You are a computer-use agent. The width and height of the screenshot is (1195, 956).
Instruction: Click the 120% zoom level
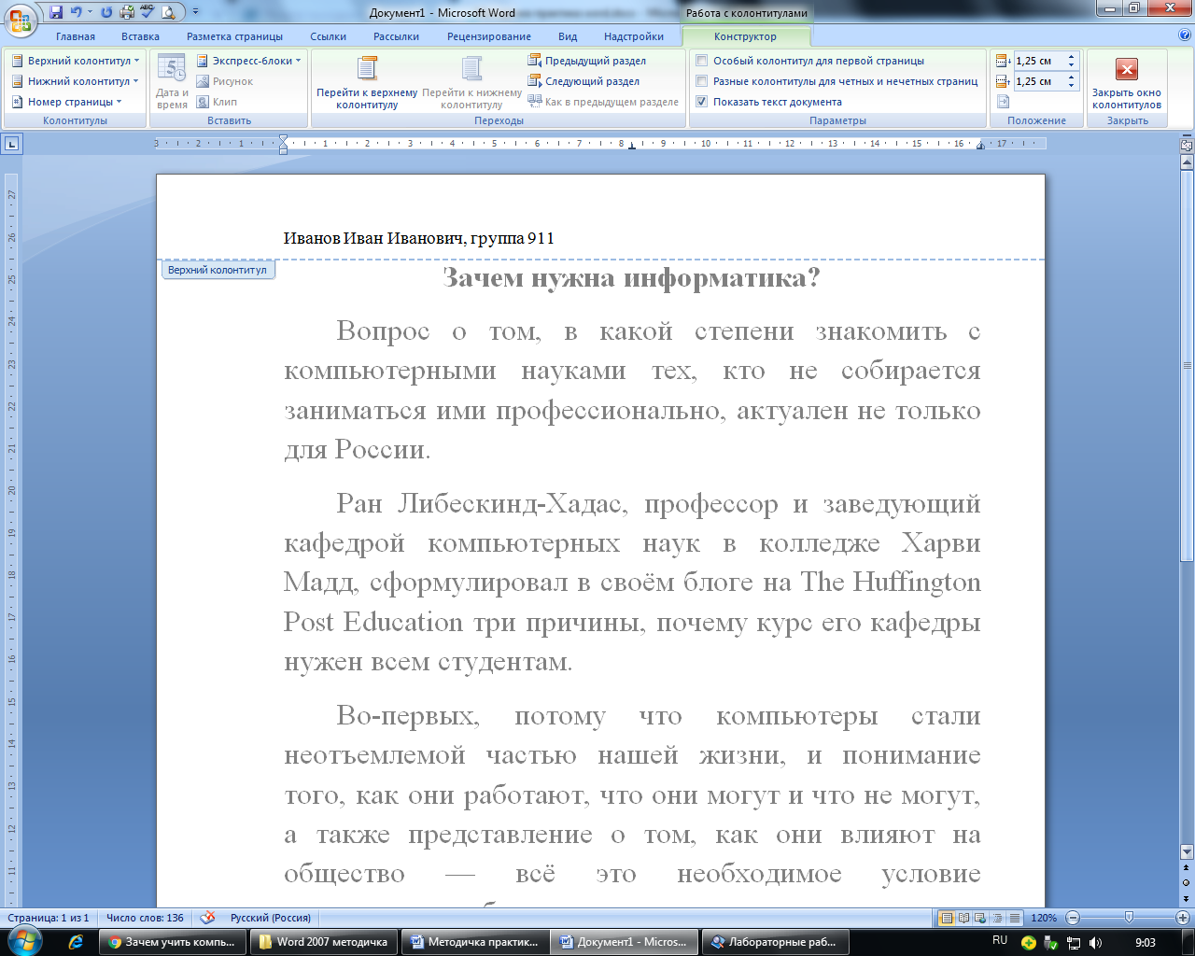click(x=1044, y=918)
